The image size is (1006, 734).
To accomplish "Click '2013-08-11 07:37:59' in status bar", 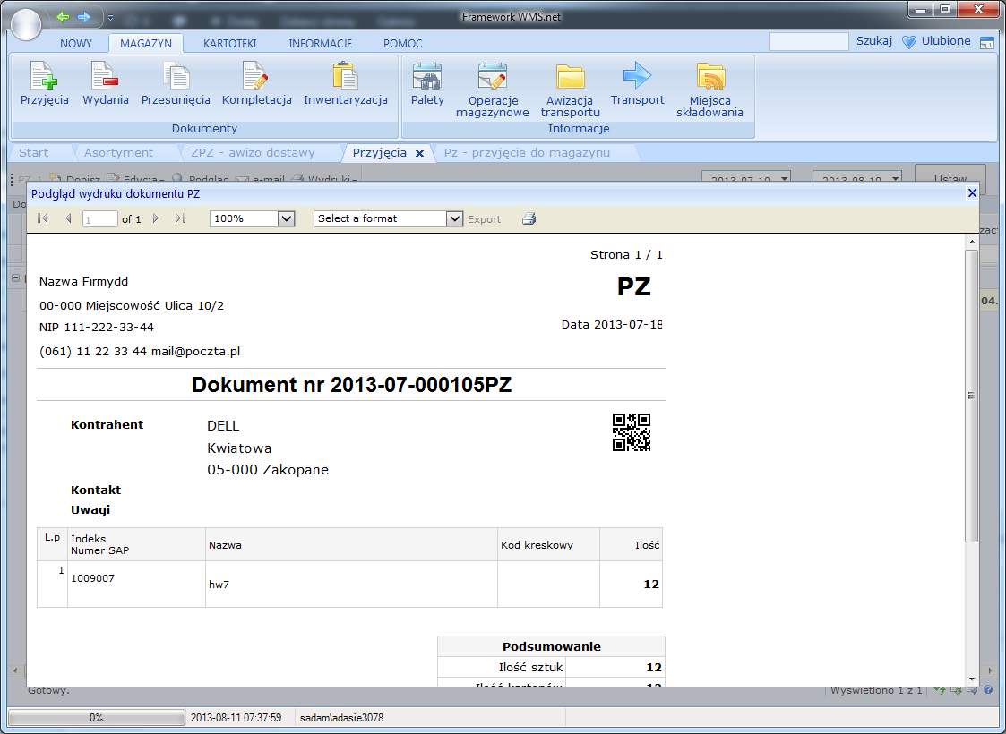I will (236, 717).
